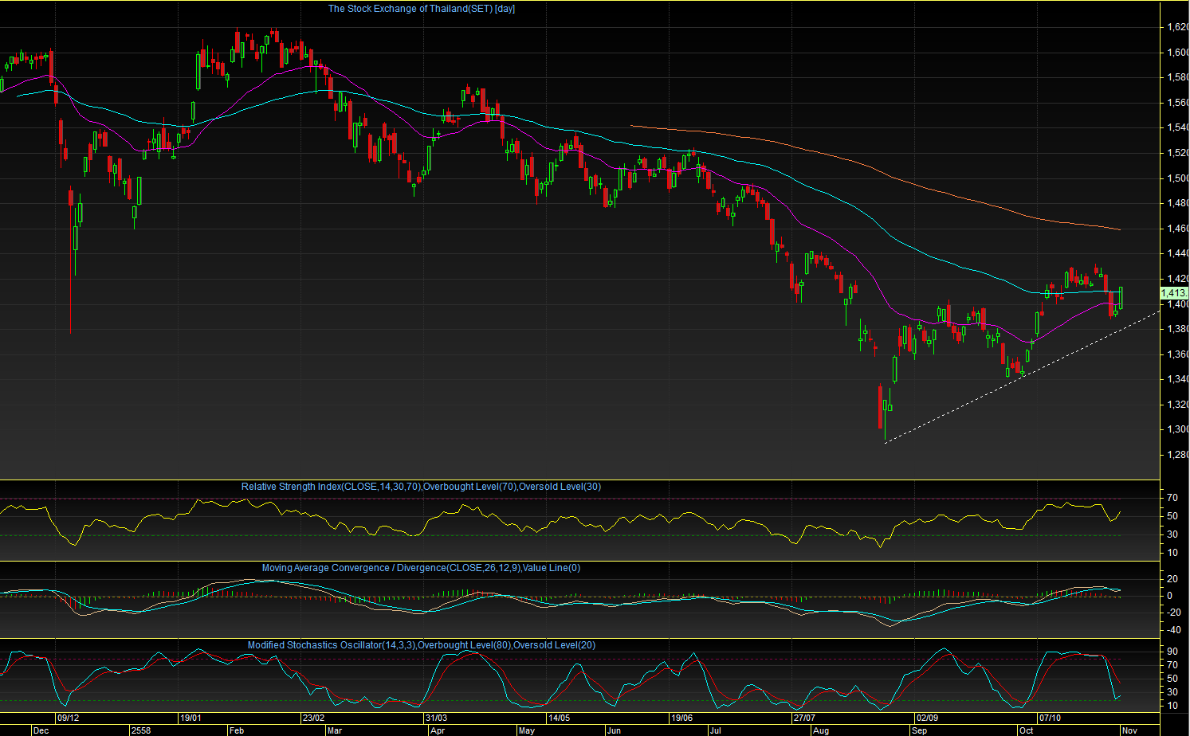Click the Feb month label
Screen dimensions: 1190x736
point(237,730)
